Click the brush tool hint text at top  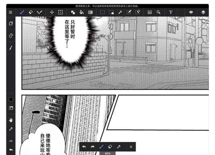coord(107,6)
